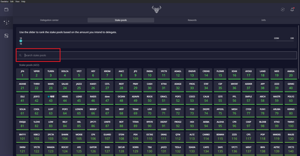Switch to the Delegation center tab
The width and height of the screenshot is (300, 156).
pos(49,20)
